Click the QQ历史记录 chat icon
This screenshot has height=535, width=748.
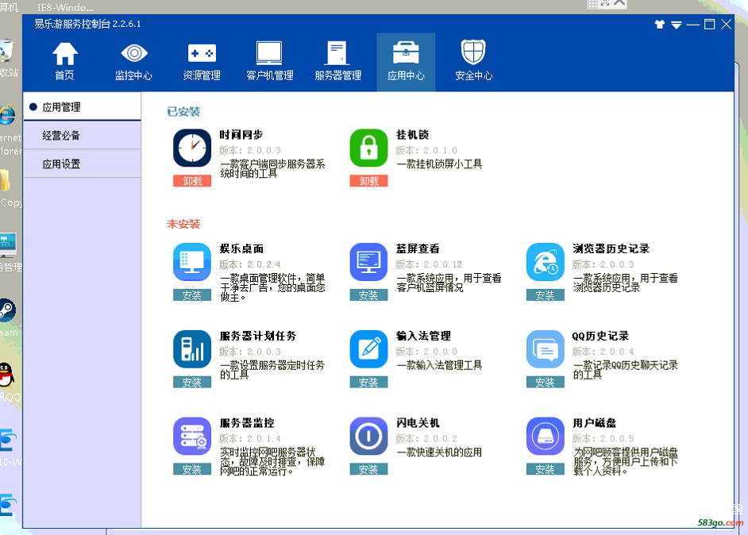546,349
